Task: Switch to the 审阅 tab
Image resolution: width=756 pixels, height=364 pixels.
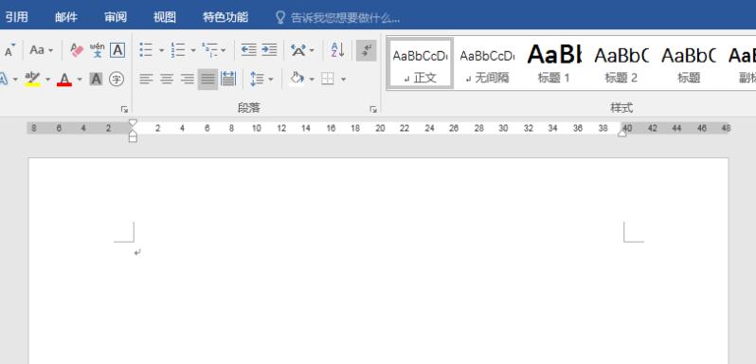Action: pos(116,18)
